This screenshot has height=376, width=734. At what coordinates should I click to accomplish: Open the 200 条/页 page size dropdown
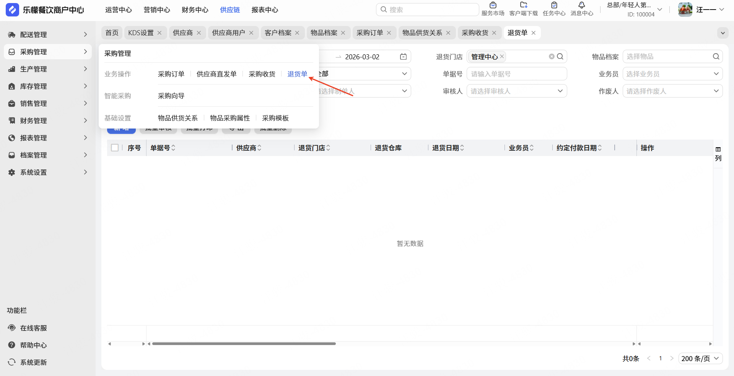[701, 358]
